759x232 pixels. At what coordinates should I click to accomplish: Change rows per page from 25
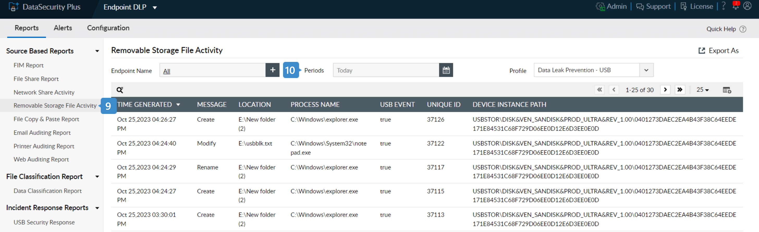[702, 90]
